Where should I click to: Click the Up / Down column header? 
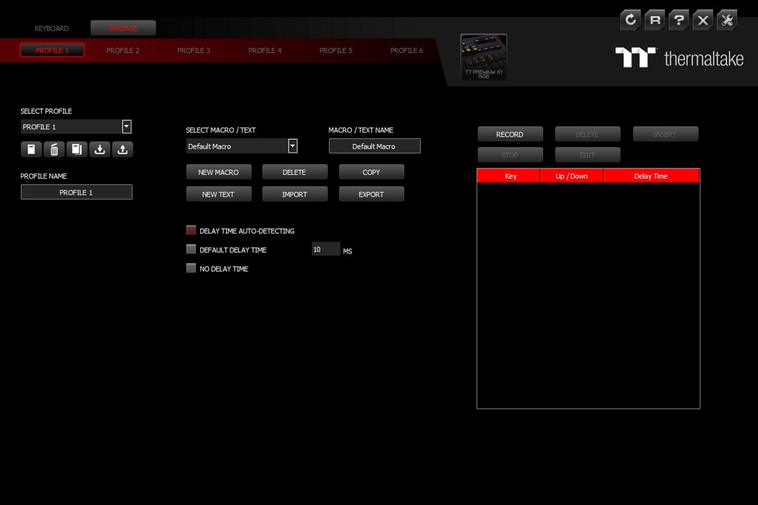[572, 176]
